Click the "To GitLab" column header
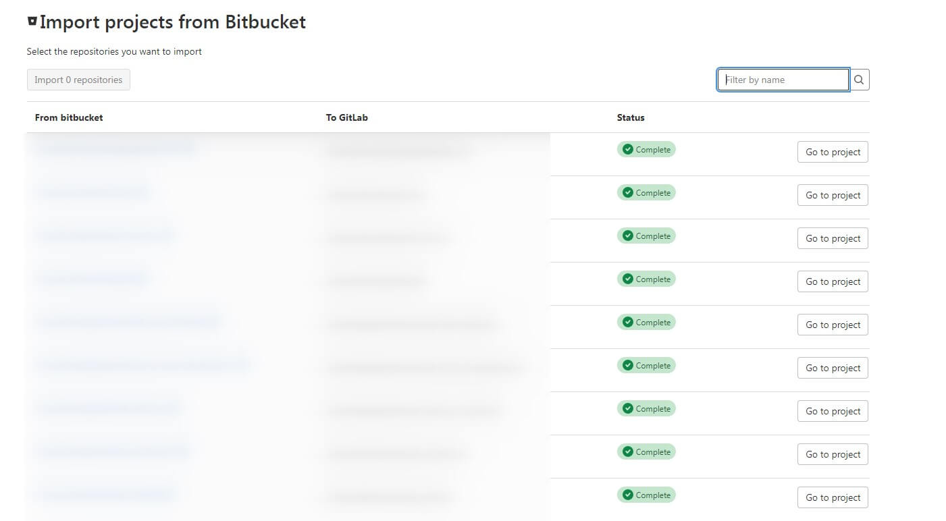This screenshot has width=946, height=521. (347, 117)
